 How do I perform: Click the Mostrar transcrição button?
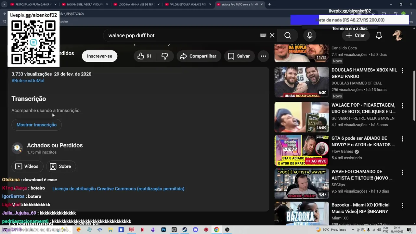tap(36, 125)
